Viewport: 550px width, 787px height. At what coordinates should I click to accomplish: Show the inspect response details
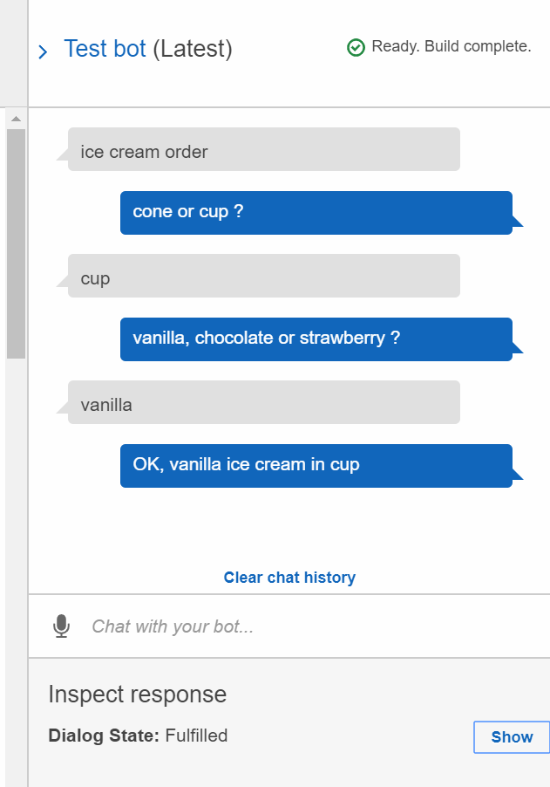[x=512, y=736]
